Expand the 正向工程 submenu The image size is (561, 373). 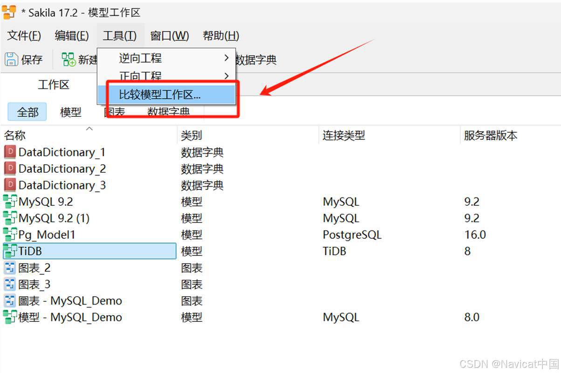166,76
